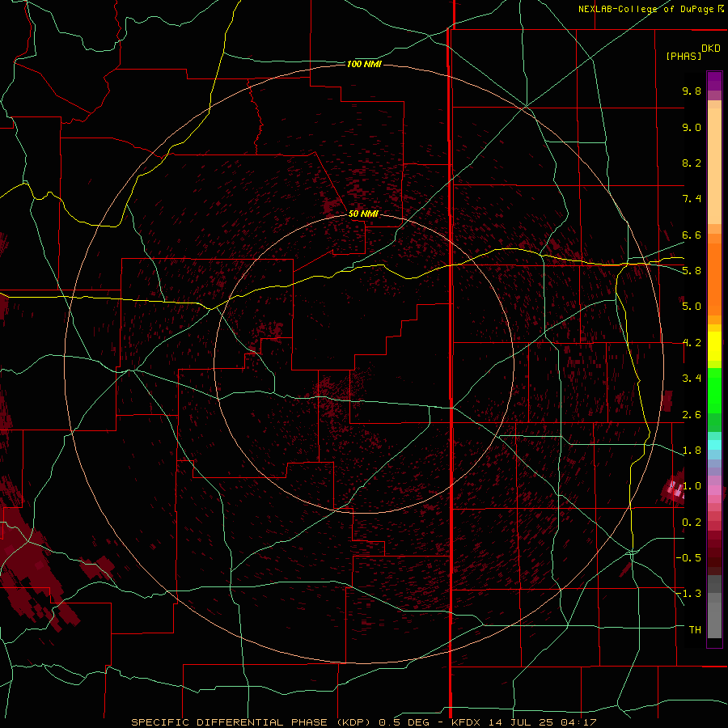This screenshot has width=728, height=728.
Task: Click the "14 JUL 25 04:17" timestamp
Action: tap(544, 722)
